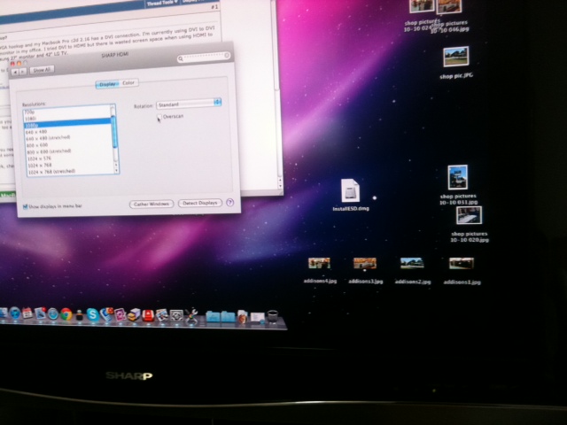Click the resolutions list scrollbar thumb
The height and width of the screenshot is (425, 567).
(x=114, y=132)
